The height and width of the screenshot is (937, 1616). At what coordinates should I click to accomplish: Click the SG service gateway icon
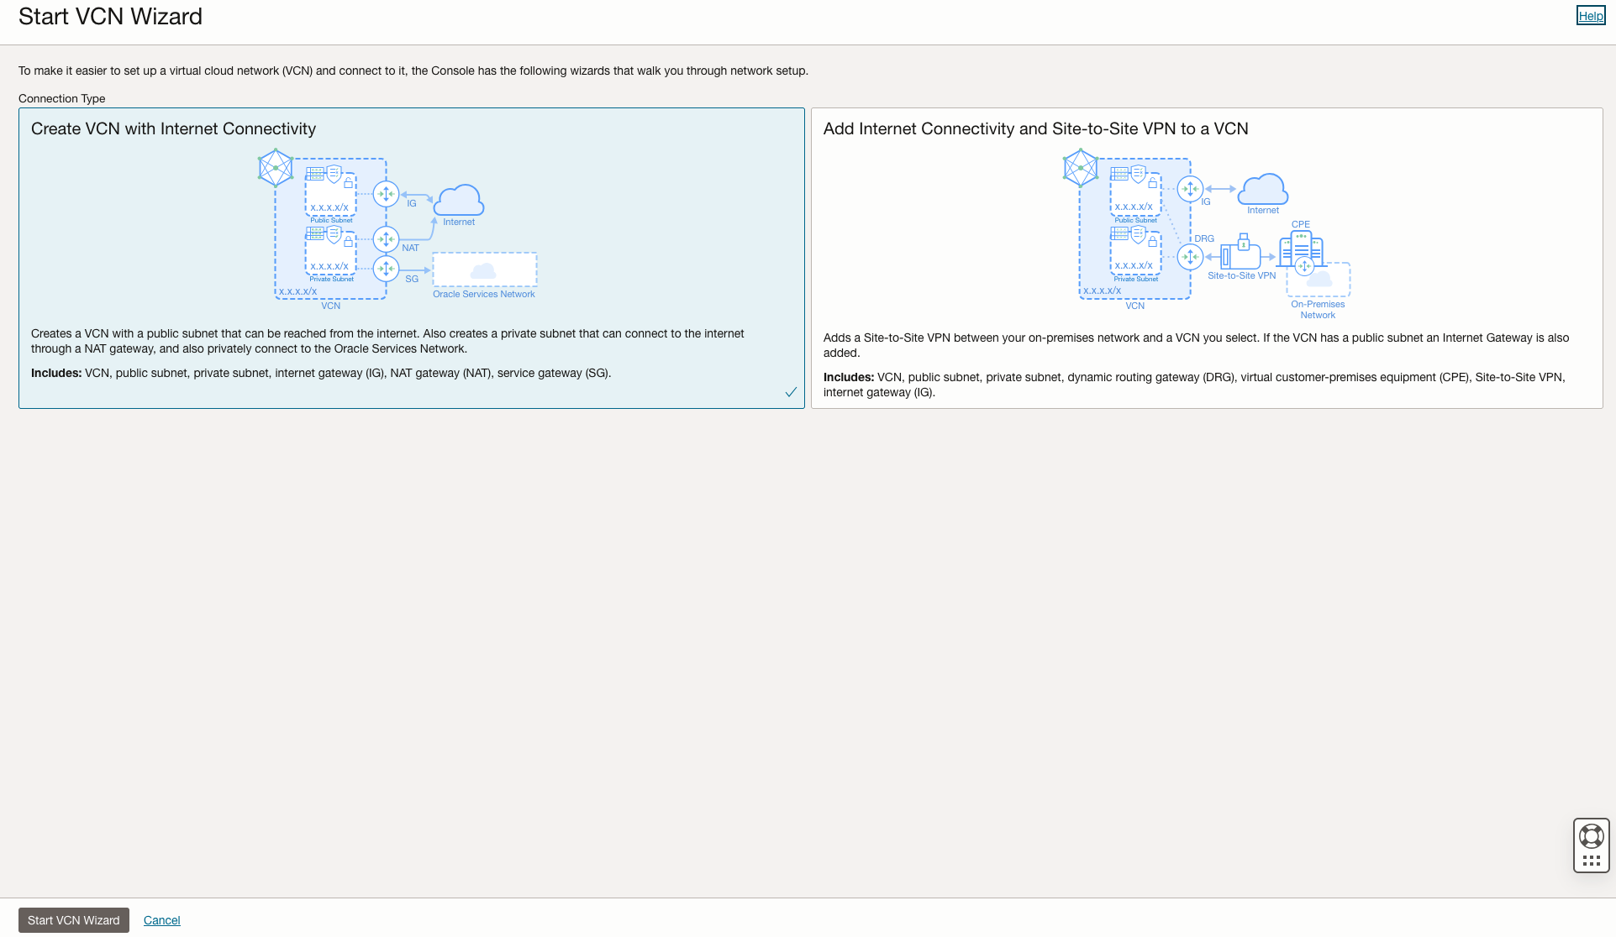click(386, 270)
